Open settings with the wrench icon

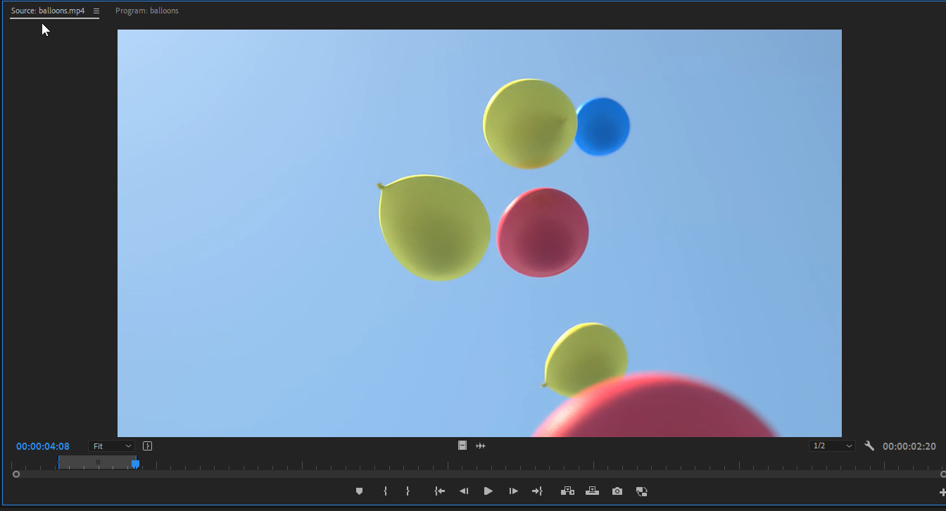tap(869, 446)
